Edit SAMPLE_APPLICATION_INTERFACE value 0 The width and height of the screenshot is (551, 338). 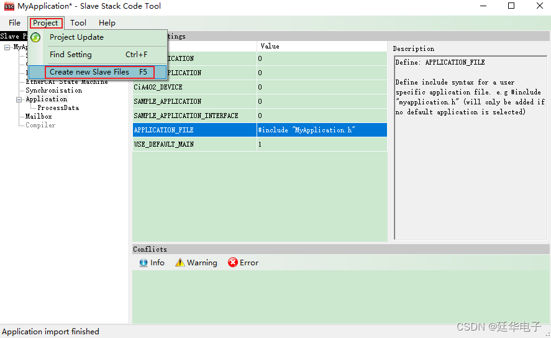coord(322,116)
